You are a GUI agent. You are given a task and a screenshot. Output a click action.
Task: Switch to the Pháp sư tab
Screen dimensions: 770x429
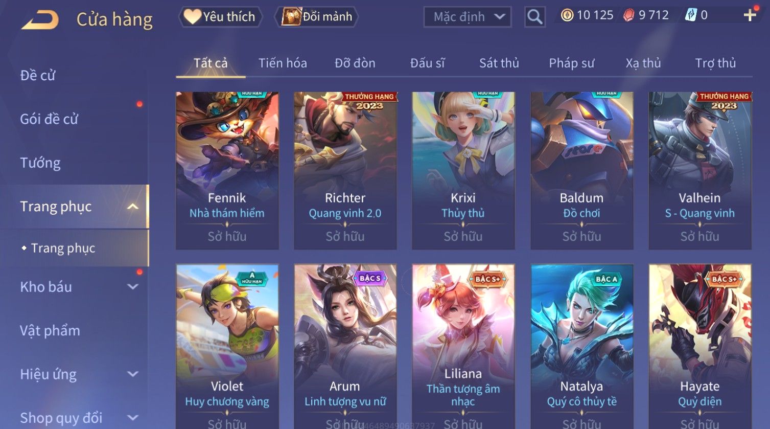571,63
